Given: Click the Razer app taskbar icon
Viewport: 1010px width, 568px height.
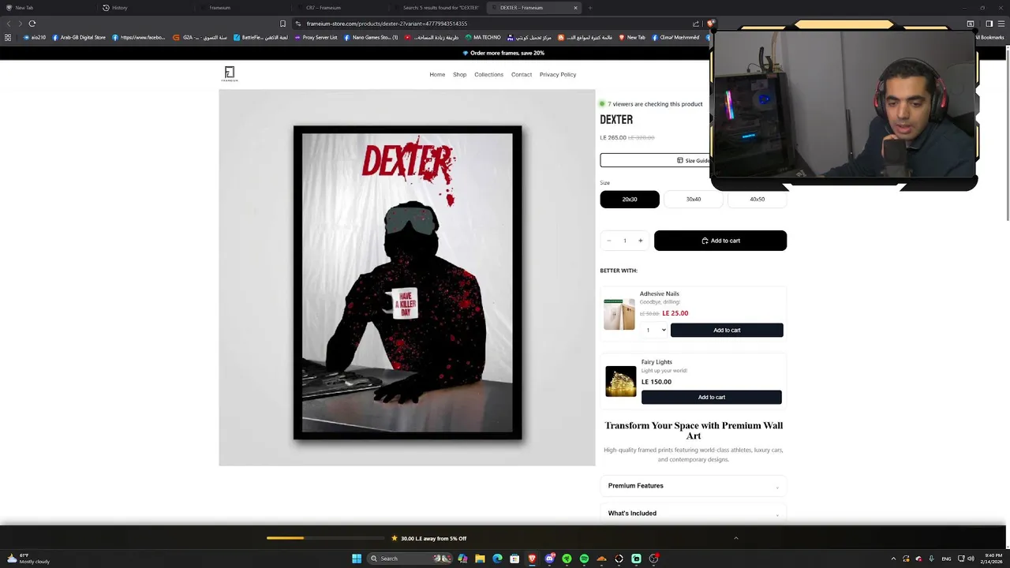Looking at the screenshot, I should (x=567, y=559).
